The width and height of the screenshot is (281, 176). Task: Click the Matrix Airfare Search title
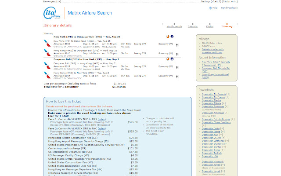[90, 13]
